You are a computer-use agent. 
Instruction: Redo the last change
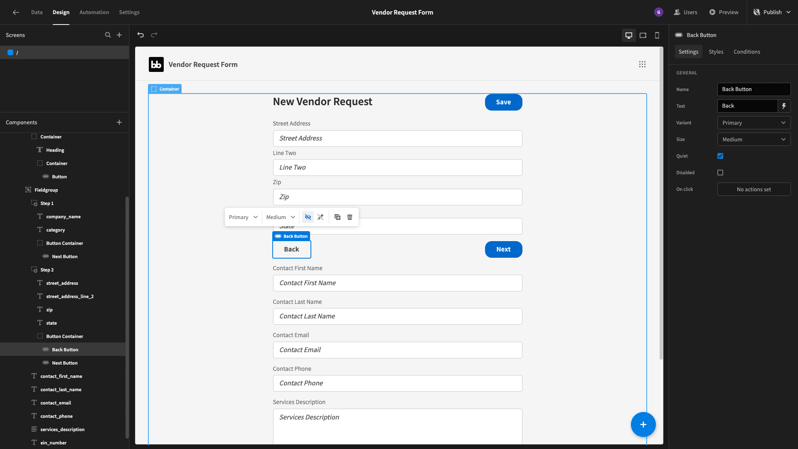coord(154,35)
